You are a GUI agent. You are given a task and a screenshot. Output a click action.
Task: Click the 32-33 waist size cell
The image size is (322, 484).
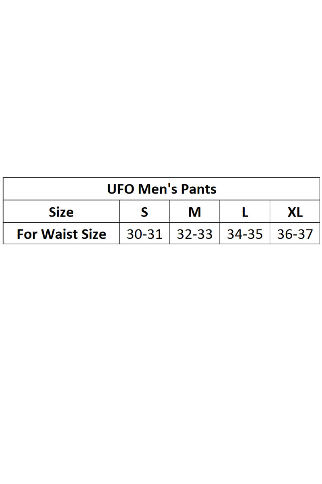195,233
